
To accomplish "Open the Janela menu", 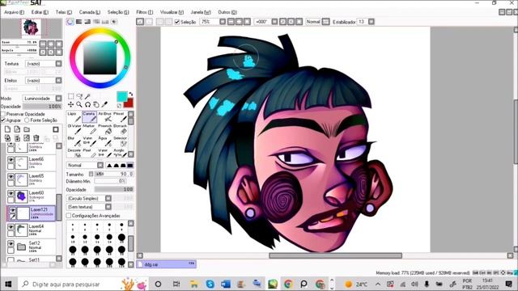I will coord(201,12).
